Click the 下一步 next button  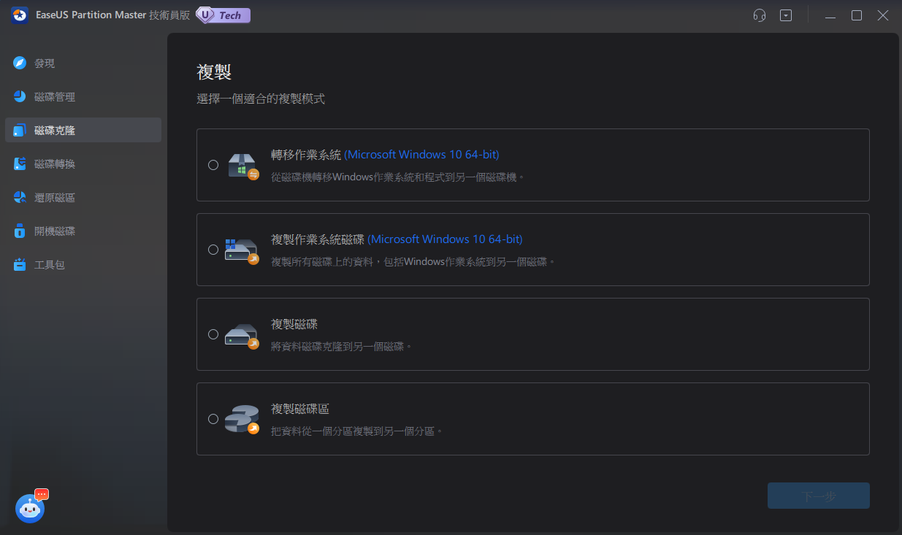pos(818,496)
